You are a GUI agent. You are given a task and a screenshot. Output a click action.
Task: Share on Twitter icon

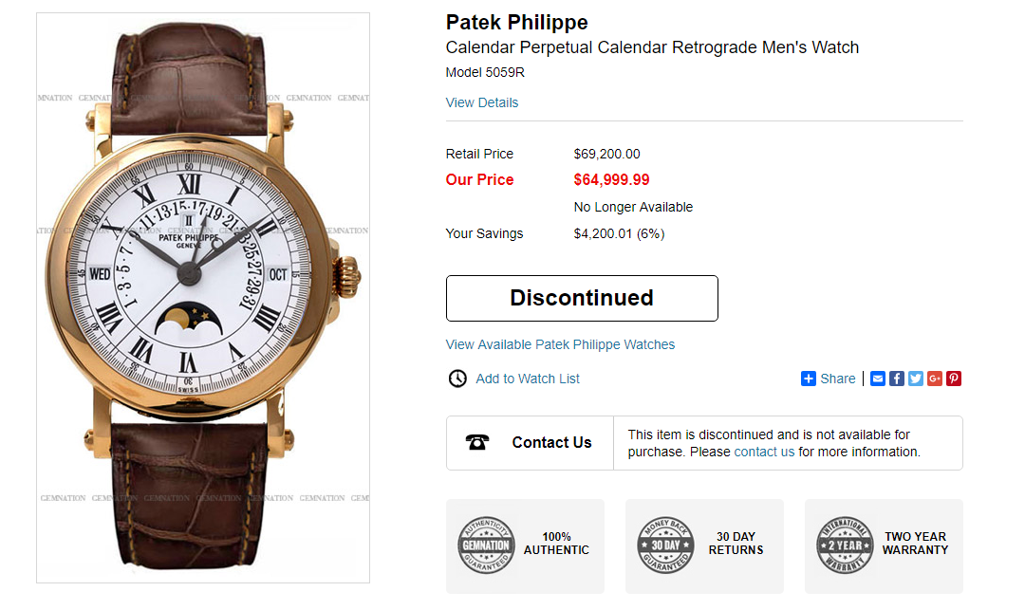[916, 379]
